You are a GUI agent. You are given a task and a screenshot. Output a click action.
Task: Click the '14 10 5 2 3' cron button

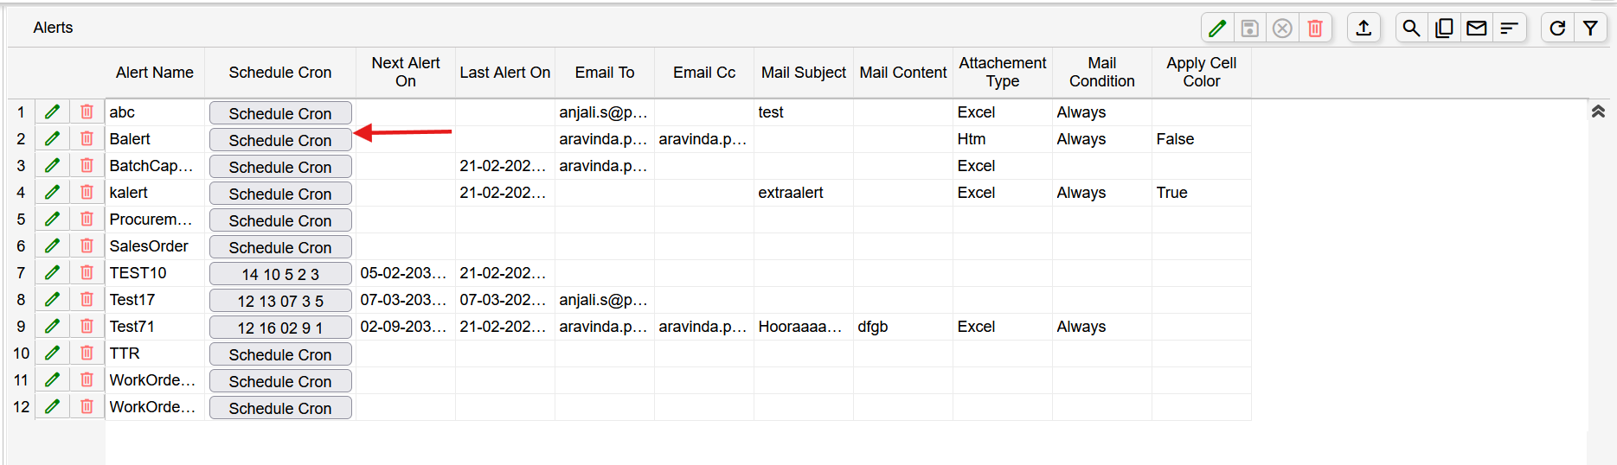click(x=280, y=275)
